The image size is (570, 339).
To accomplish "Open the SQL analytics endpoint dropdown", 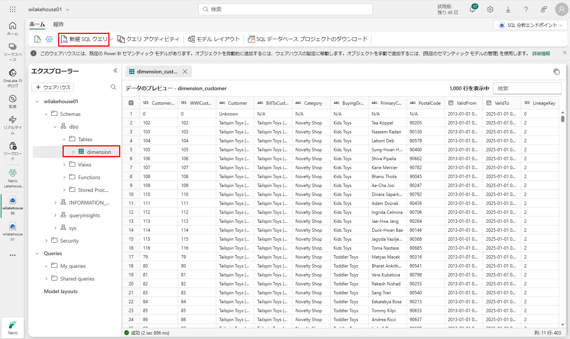I will pyautogui.click(x=530, y=25).
